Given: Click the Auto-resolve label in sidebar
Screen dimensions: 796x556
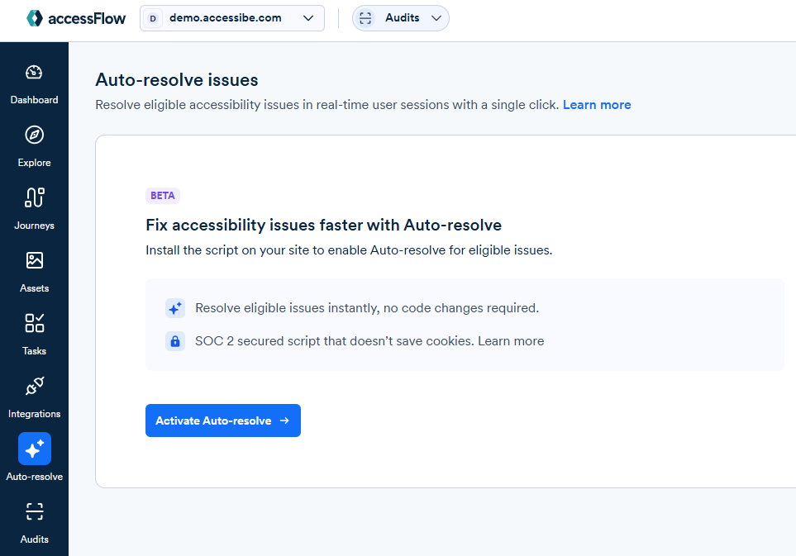Looking at the screenshot, I should 35,477.
